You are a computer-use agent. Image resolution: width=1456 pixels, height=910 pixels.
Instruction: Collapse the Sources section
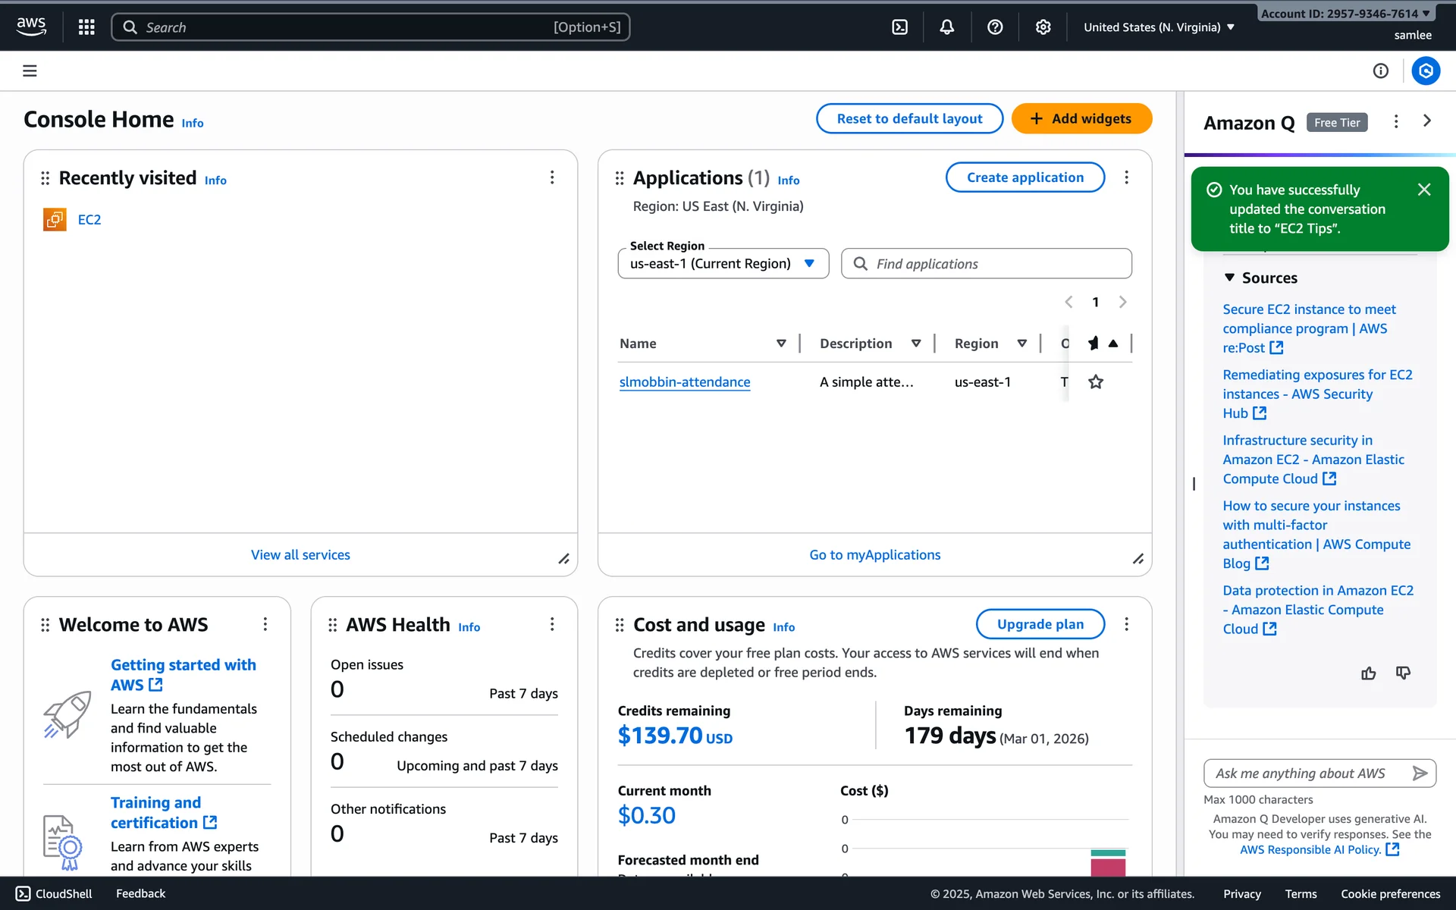[1230, 278]
